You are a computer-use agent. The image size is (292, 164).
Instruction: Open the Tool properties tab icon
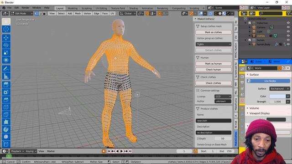coord(242,69)
